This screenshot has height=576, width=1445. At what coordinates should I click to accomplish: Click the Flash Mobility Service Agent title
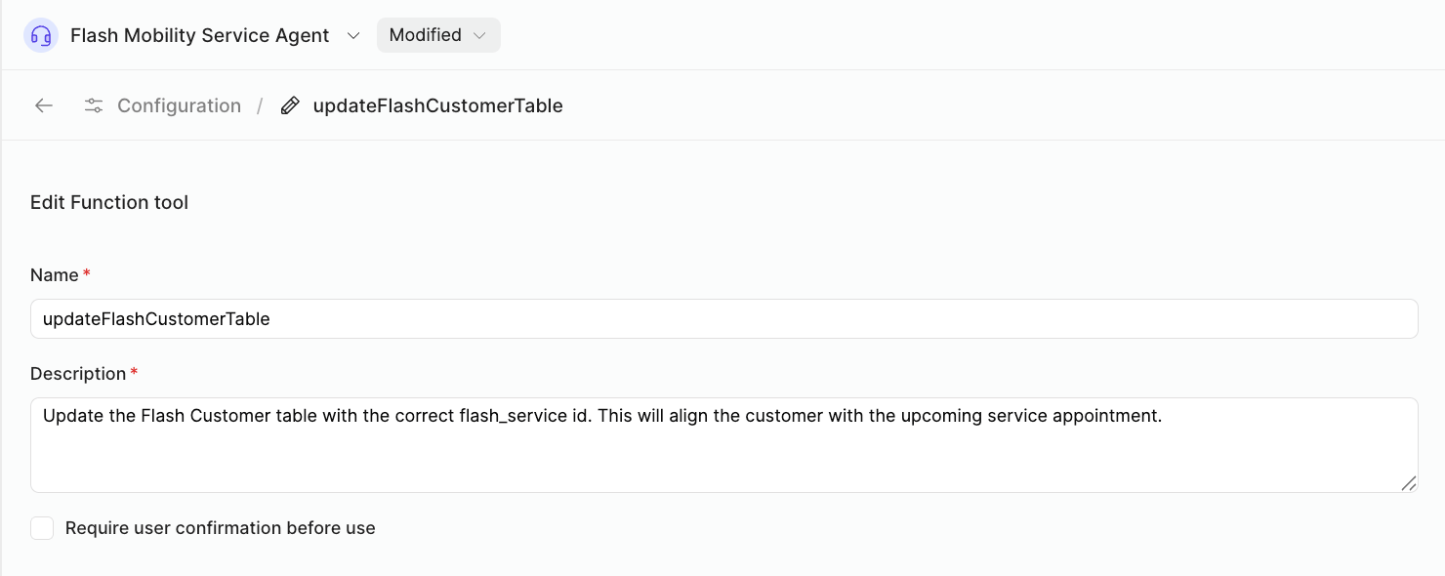coord(200,35)
